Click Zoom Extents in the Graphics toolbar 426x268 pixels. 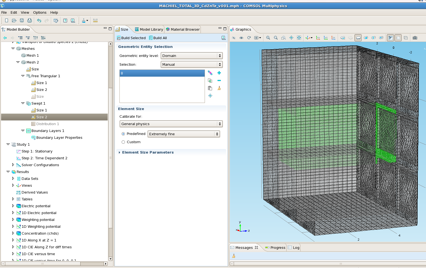(x=299, y=38)
